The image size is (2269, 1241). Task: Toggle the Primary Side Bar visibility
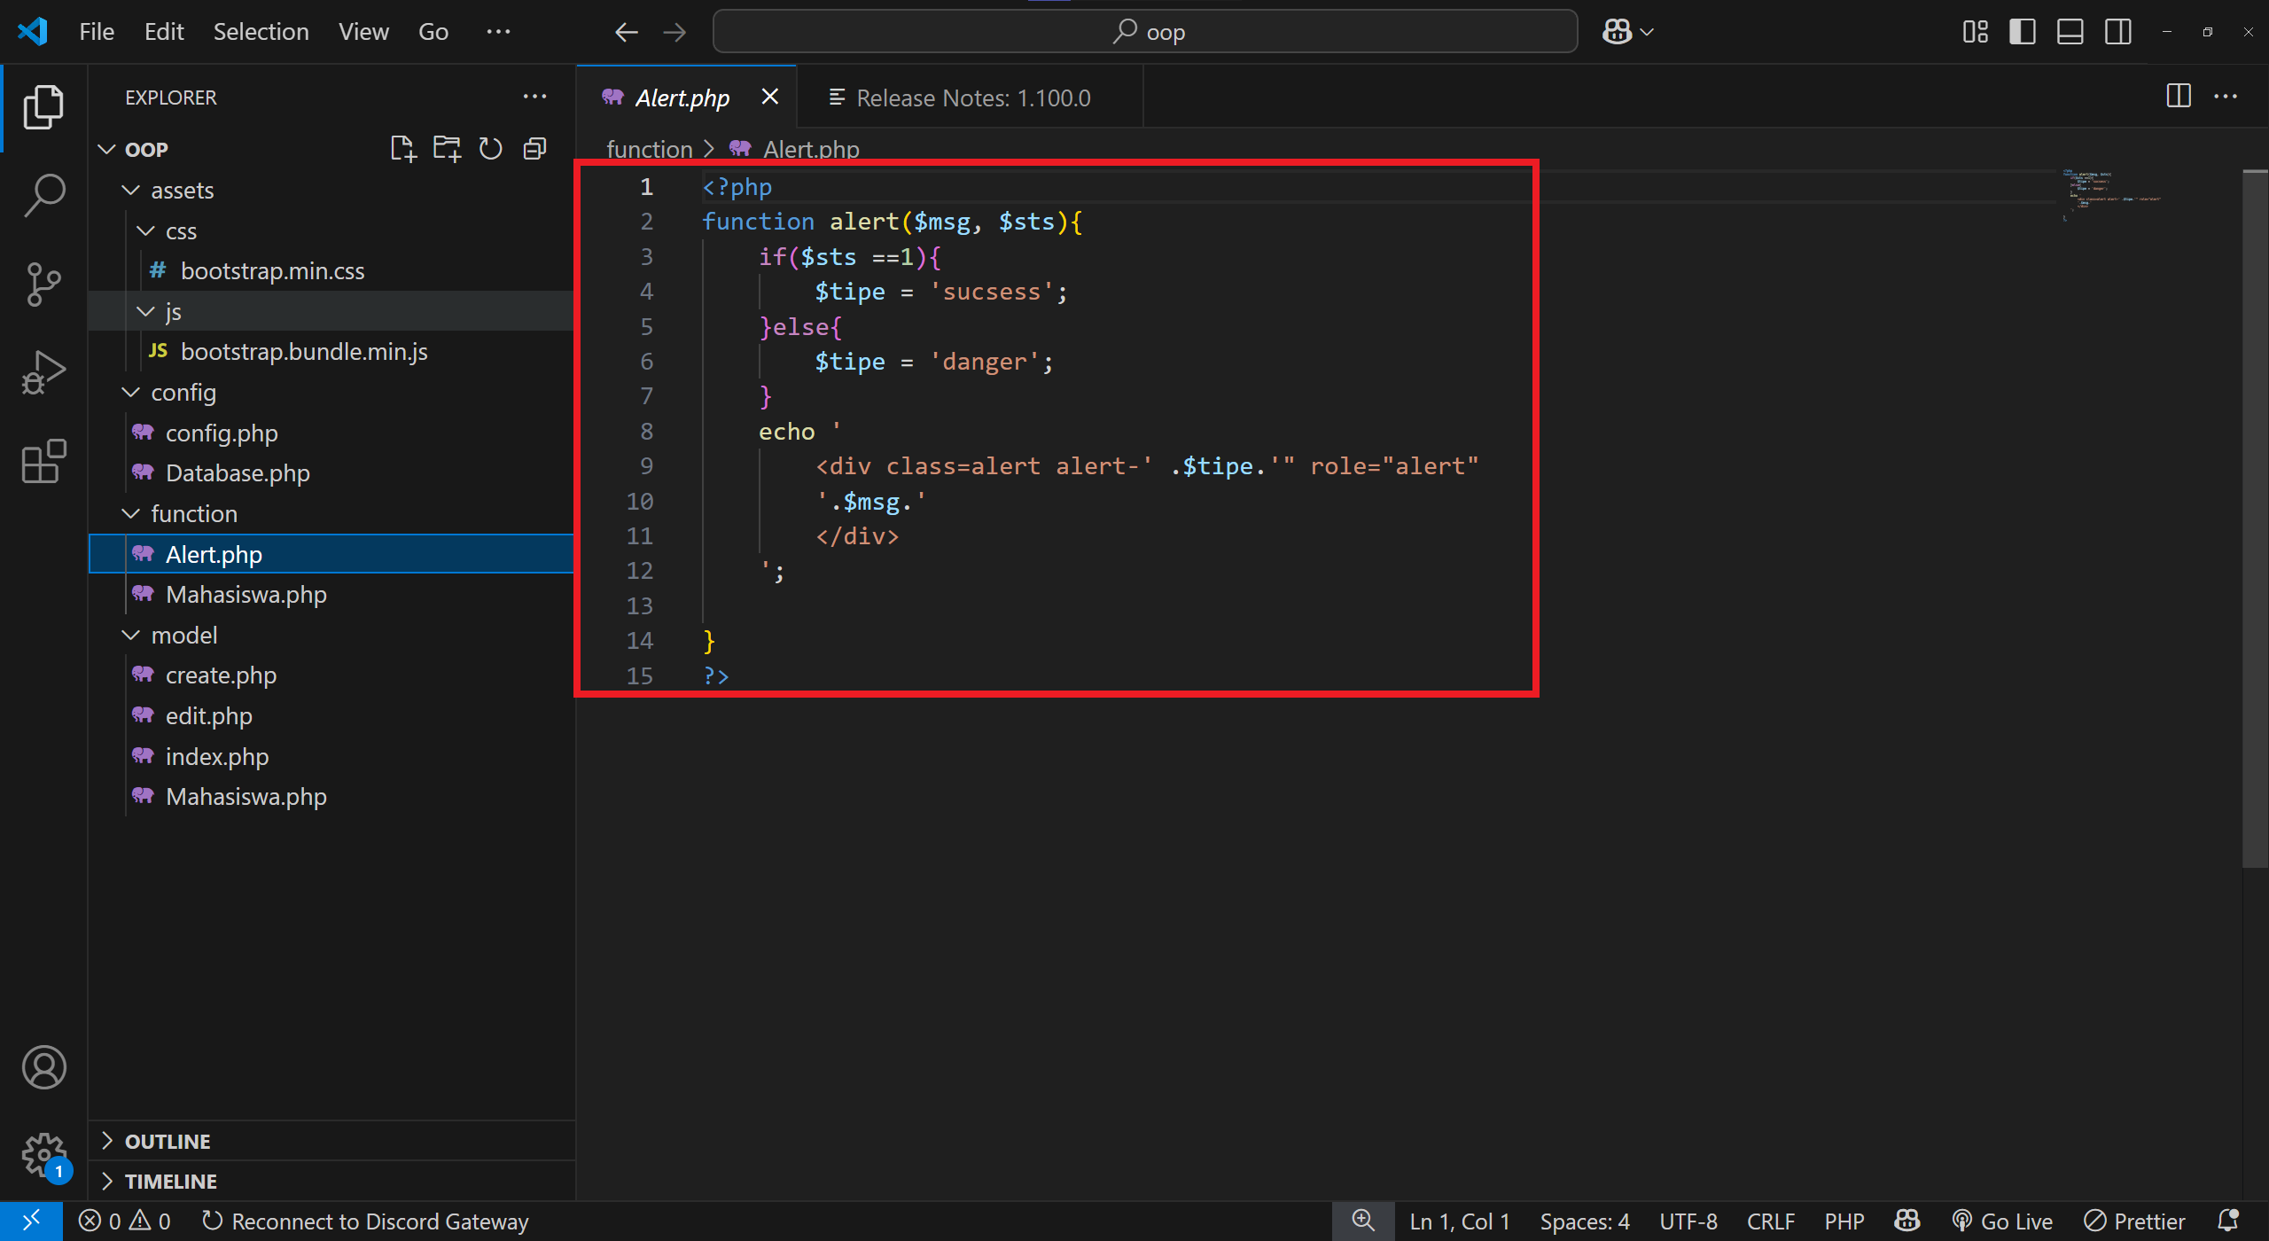point(2022,31)
